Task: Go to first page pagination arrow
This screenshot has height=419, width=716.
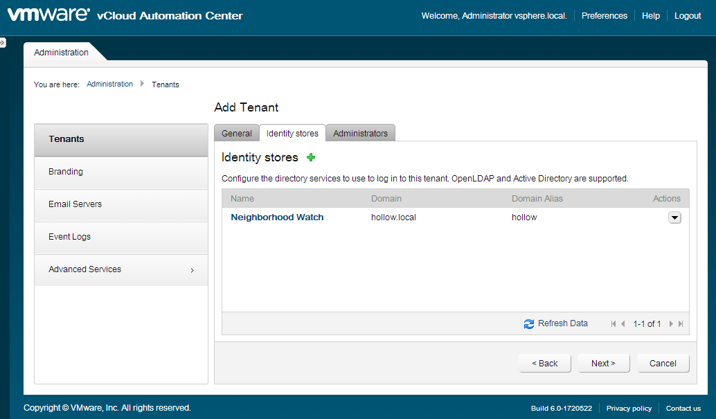Action: click(614, 324)
